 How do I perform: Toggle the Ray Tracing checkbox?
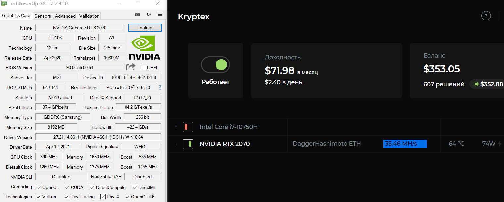tap(67, 197)
